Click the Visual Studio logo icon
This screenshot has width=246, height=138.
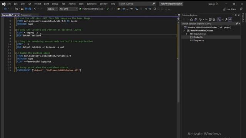coord(3,4)
